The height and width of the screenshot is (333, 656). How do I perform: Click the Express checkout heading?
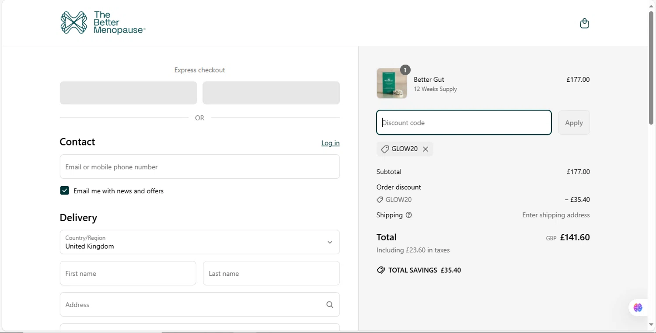pyautogui.click(x=200, y=70)
